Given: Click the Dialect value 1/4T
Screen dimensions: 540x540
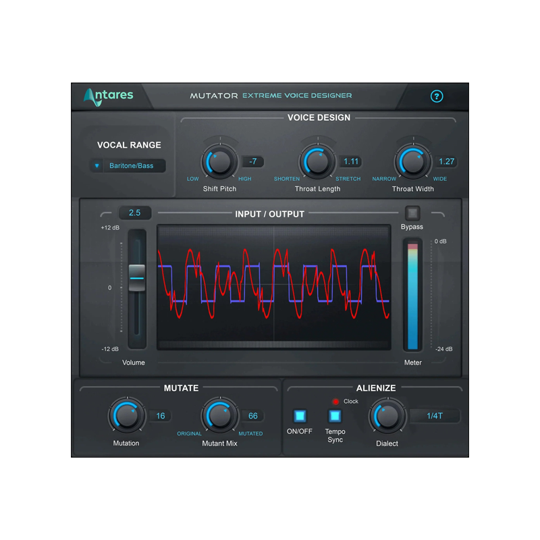Looking at the screenshot, I should point(435,416).
